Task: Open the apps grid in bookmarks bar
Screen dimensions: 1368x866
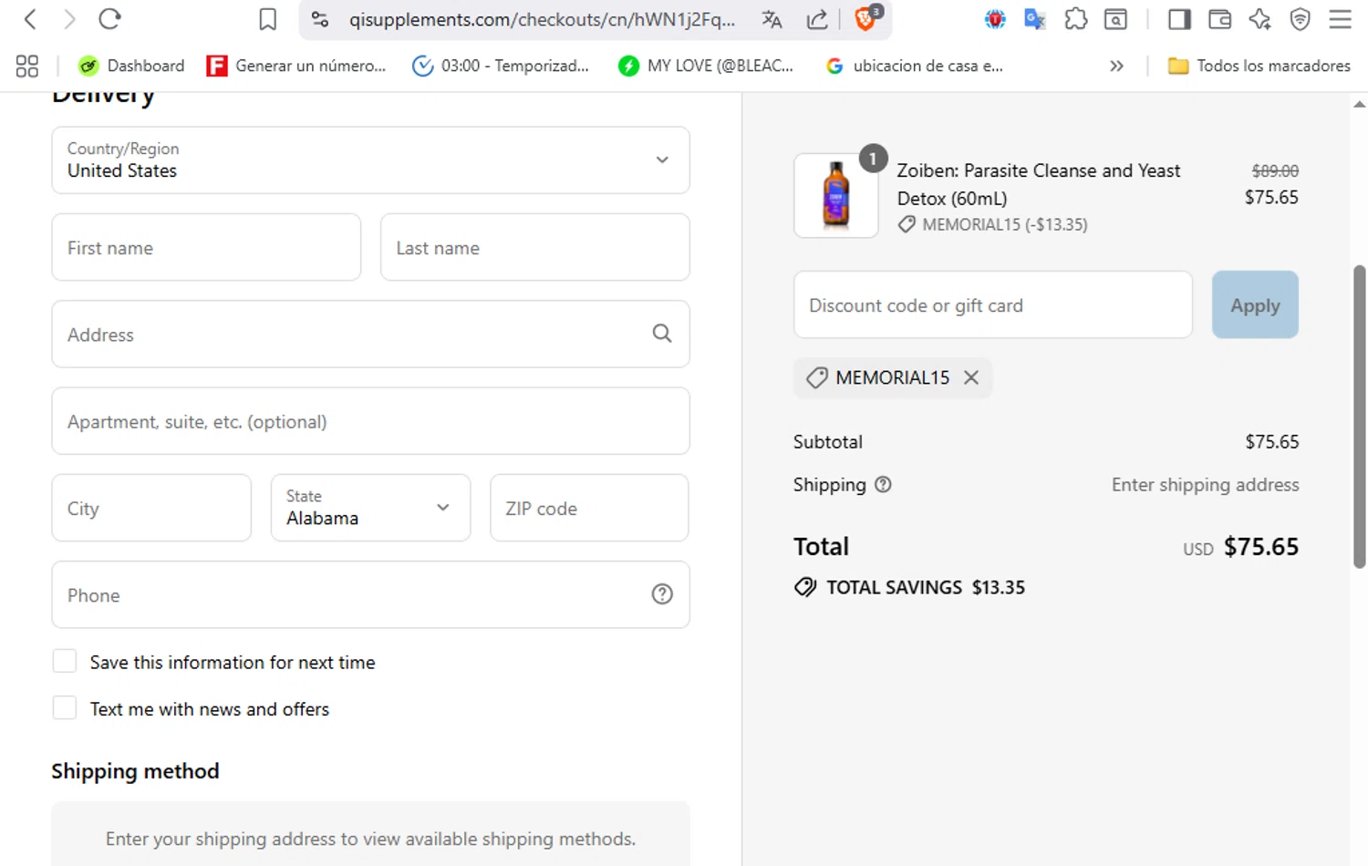Action: tap(27, 66)
